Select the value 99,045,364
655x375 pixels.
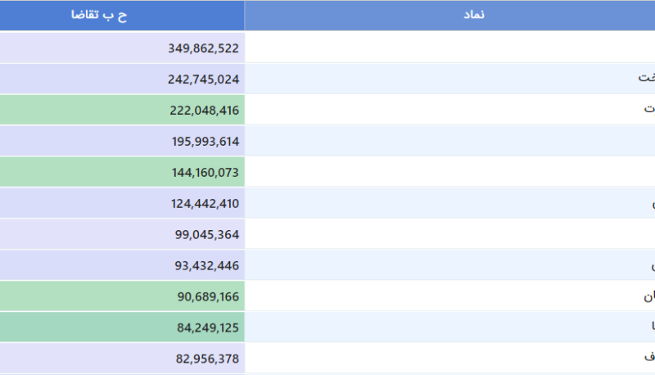[x=207, y=235]
